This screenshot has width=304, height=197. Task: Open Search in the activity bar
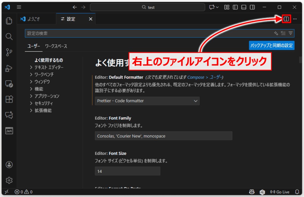[x=9, y=36]
